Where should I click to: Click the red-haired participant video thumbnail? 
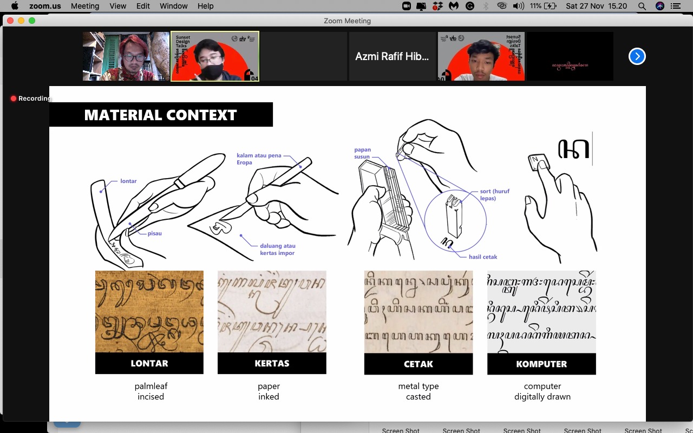click(x=126, y=56)
